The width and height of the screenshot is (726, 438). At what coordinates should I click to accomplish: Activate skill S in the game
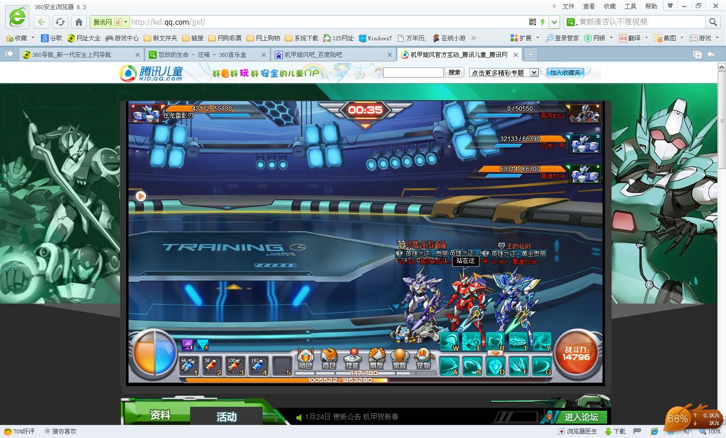tap(472, 366)
